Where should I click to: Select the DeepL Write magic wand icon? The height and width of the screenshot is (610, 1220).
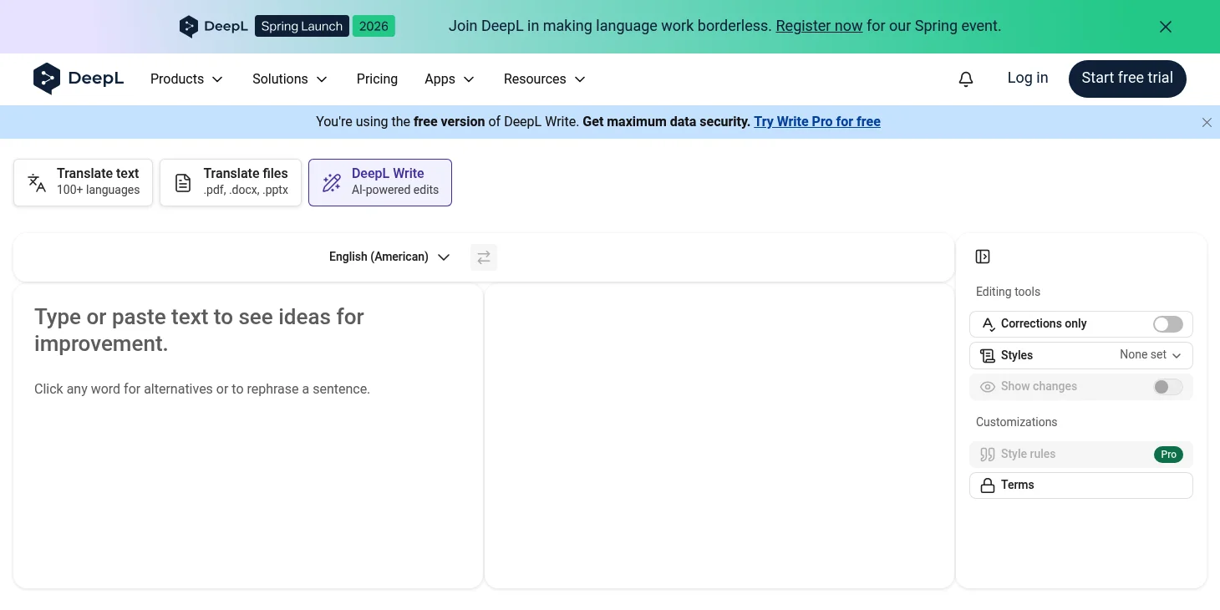(x=332, y=182)
